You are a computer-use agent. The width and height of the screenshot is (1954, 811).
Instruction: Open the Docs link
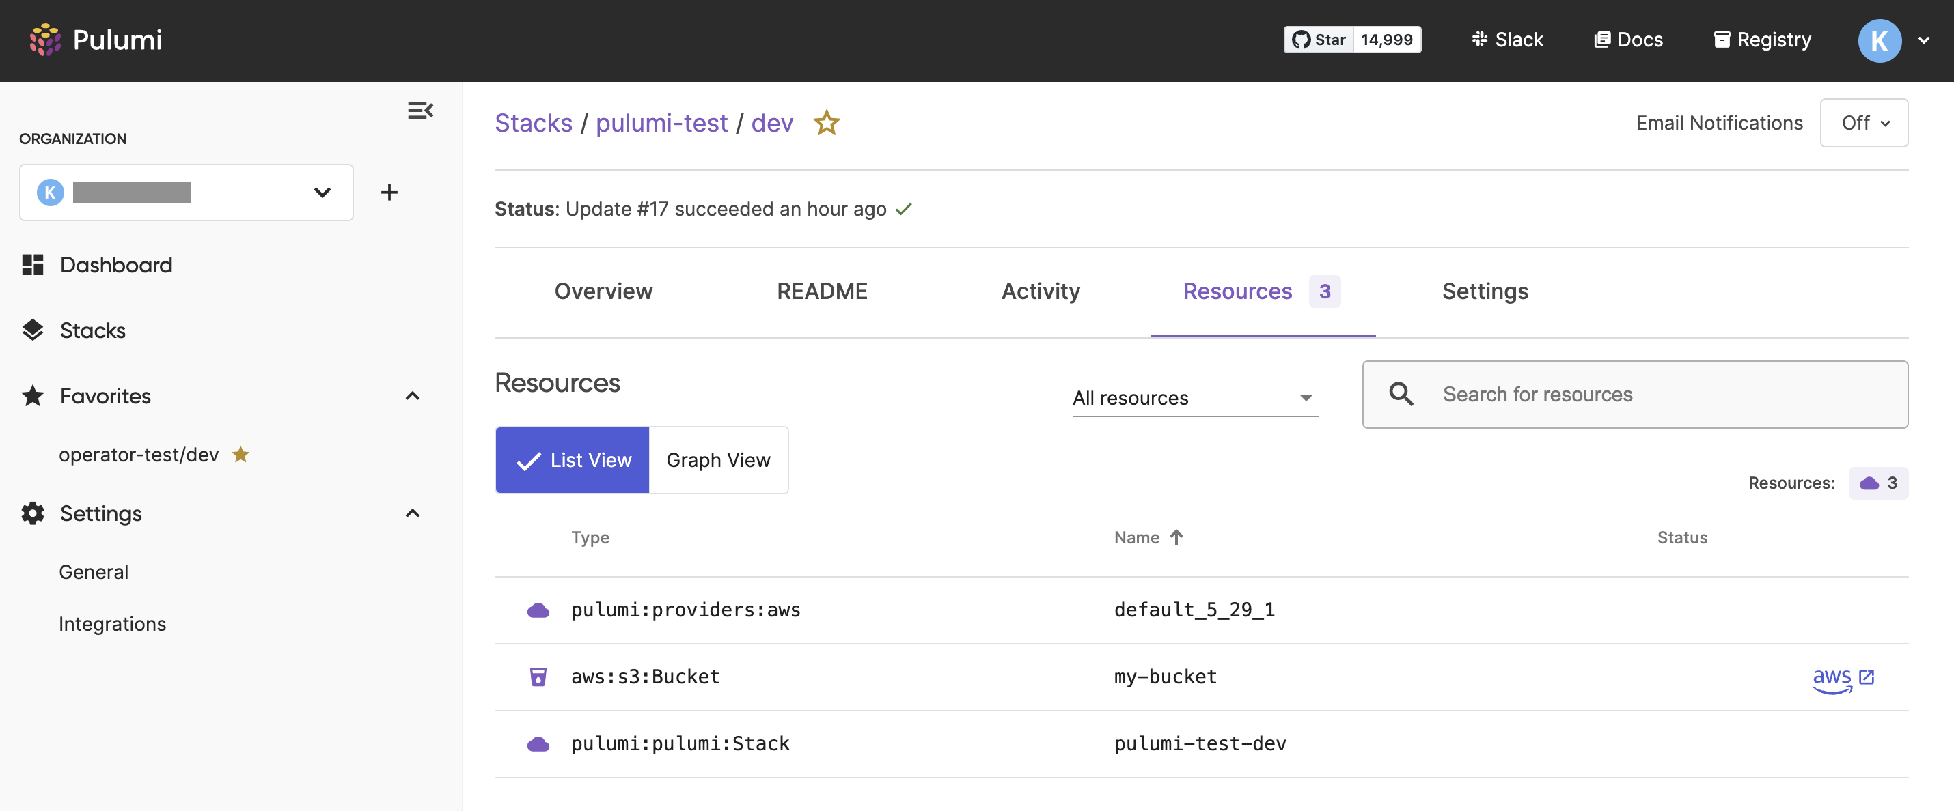(1628, 40)
